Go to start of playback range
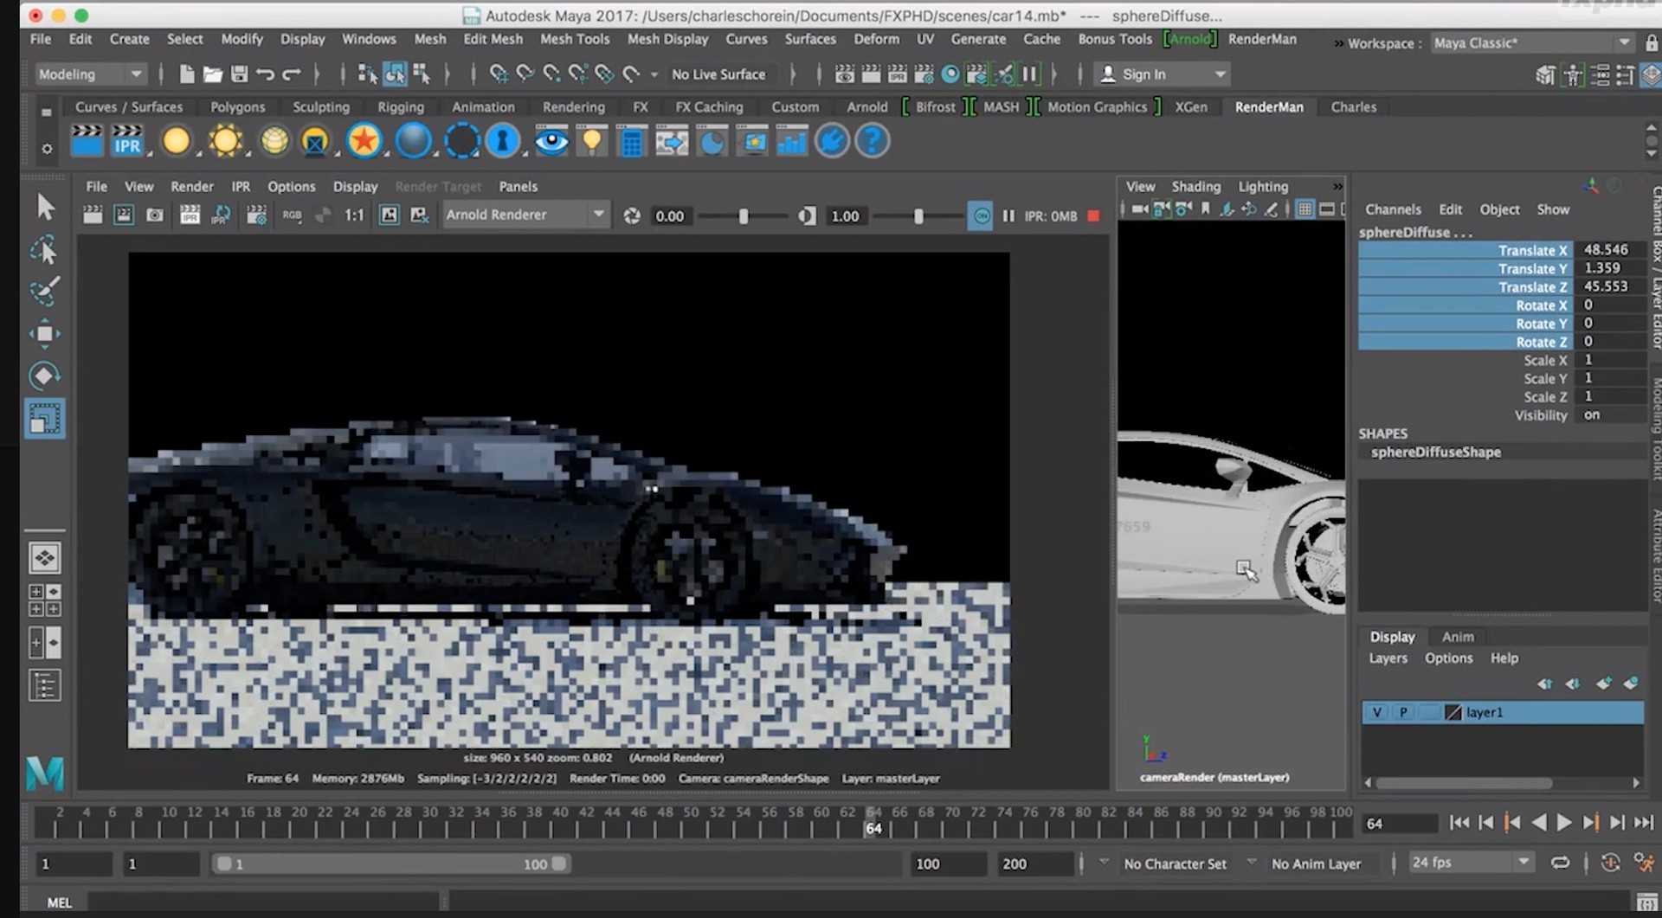Viewport: 1662px width, 918px height. pos(1459,823)
